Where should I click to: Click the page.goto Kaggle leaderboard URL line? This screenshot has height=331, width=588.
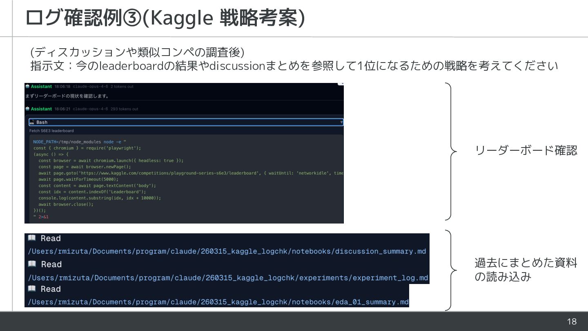point(191,173)
